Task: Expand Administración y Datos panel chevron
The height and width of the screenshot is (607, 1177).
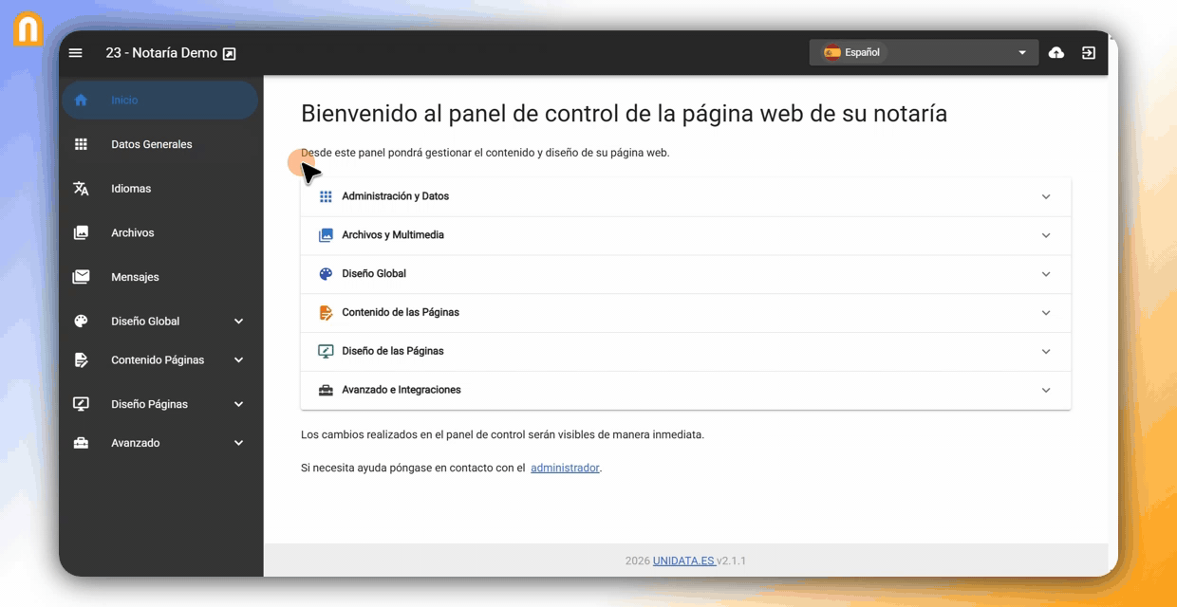Action: [x=1046, y=196]
